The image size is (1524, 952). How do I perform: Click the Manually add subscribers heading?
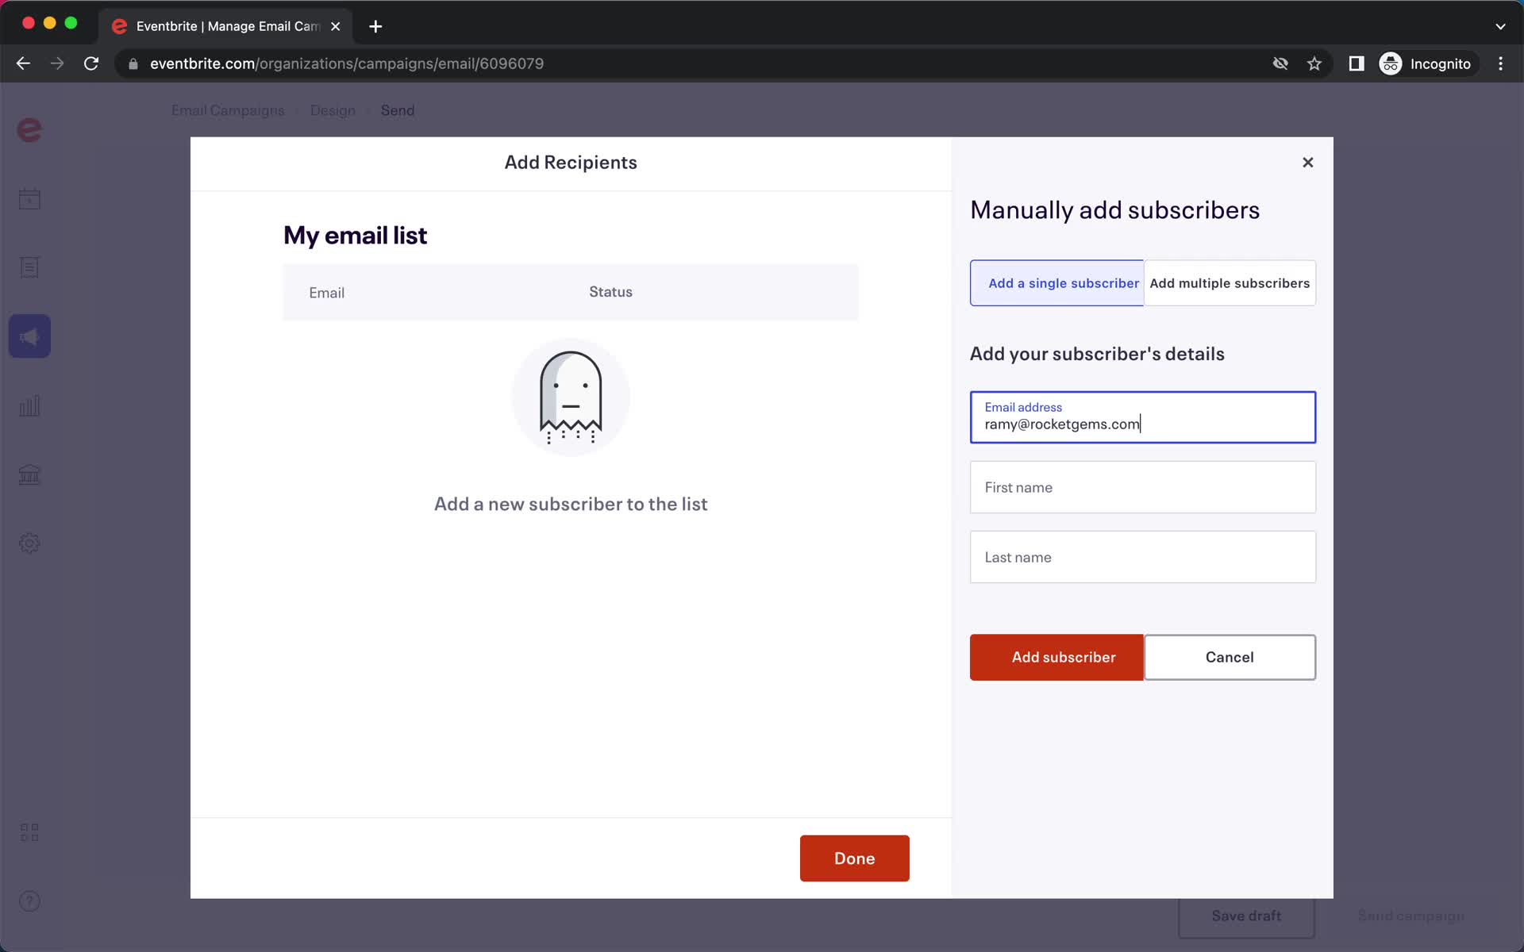tap(1114, 210)
